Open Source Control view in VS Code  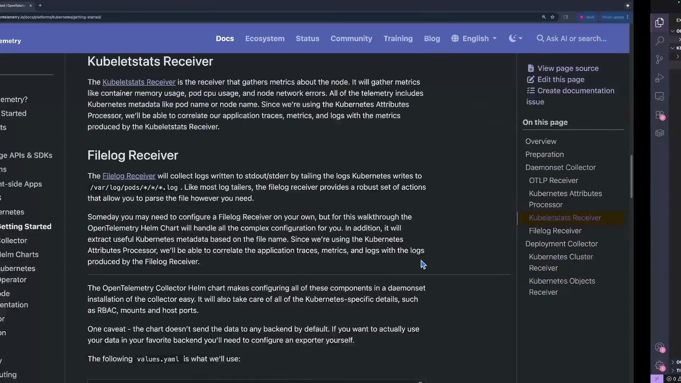coord(659,59)
